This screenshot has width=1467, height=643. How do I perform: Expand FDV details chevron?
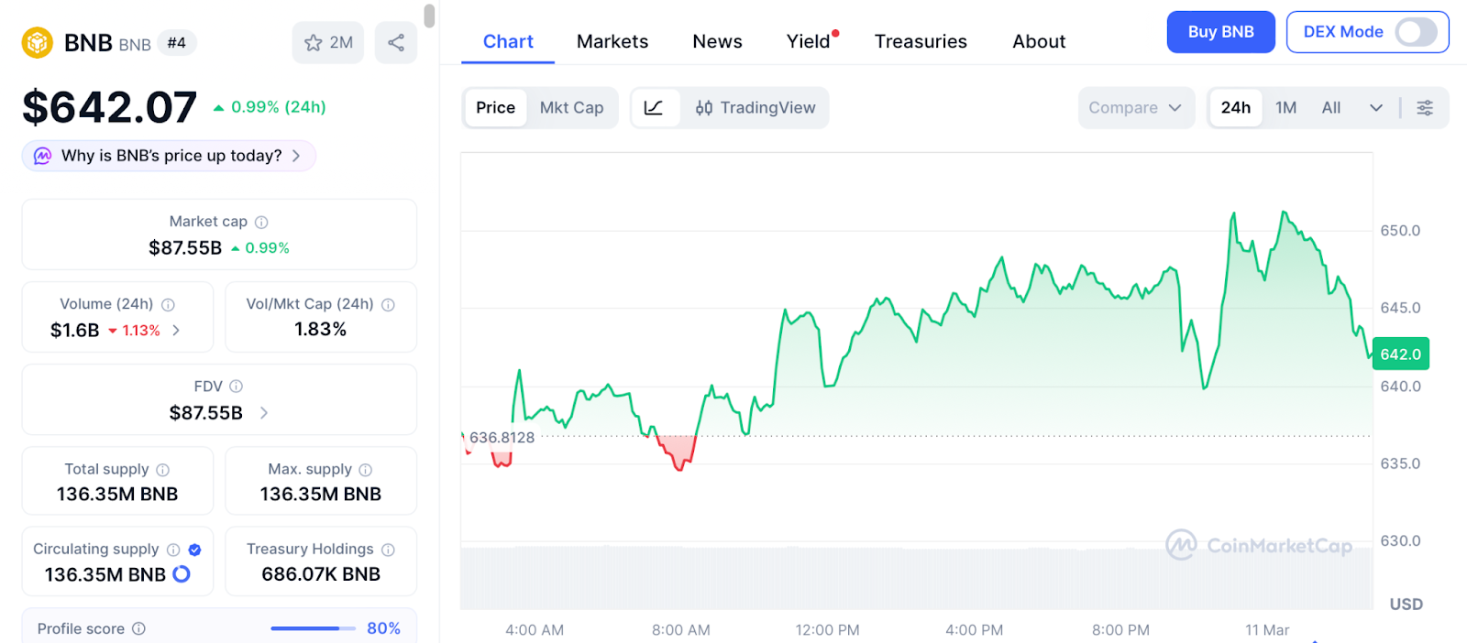click(264, 413)
